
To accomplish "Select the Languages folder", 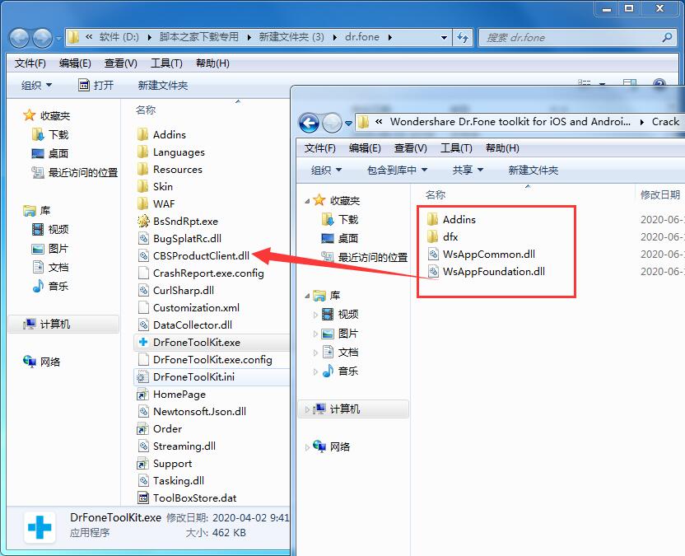I will pyautogui.click(x=179, y=152).
